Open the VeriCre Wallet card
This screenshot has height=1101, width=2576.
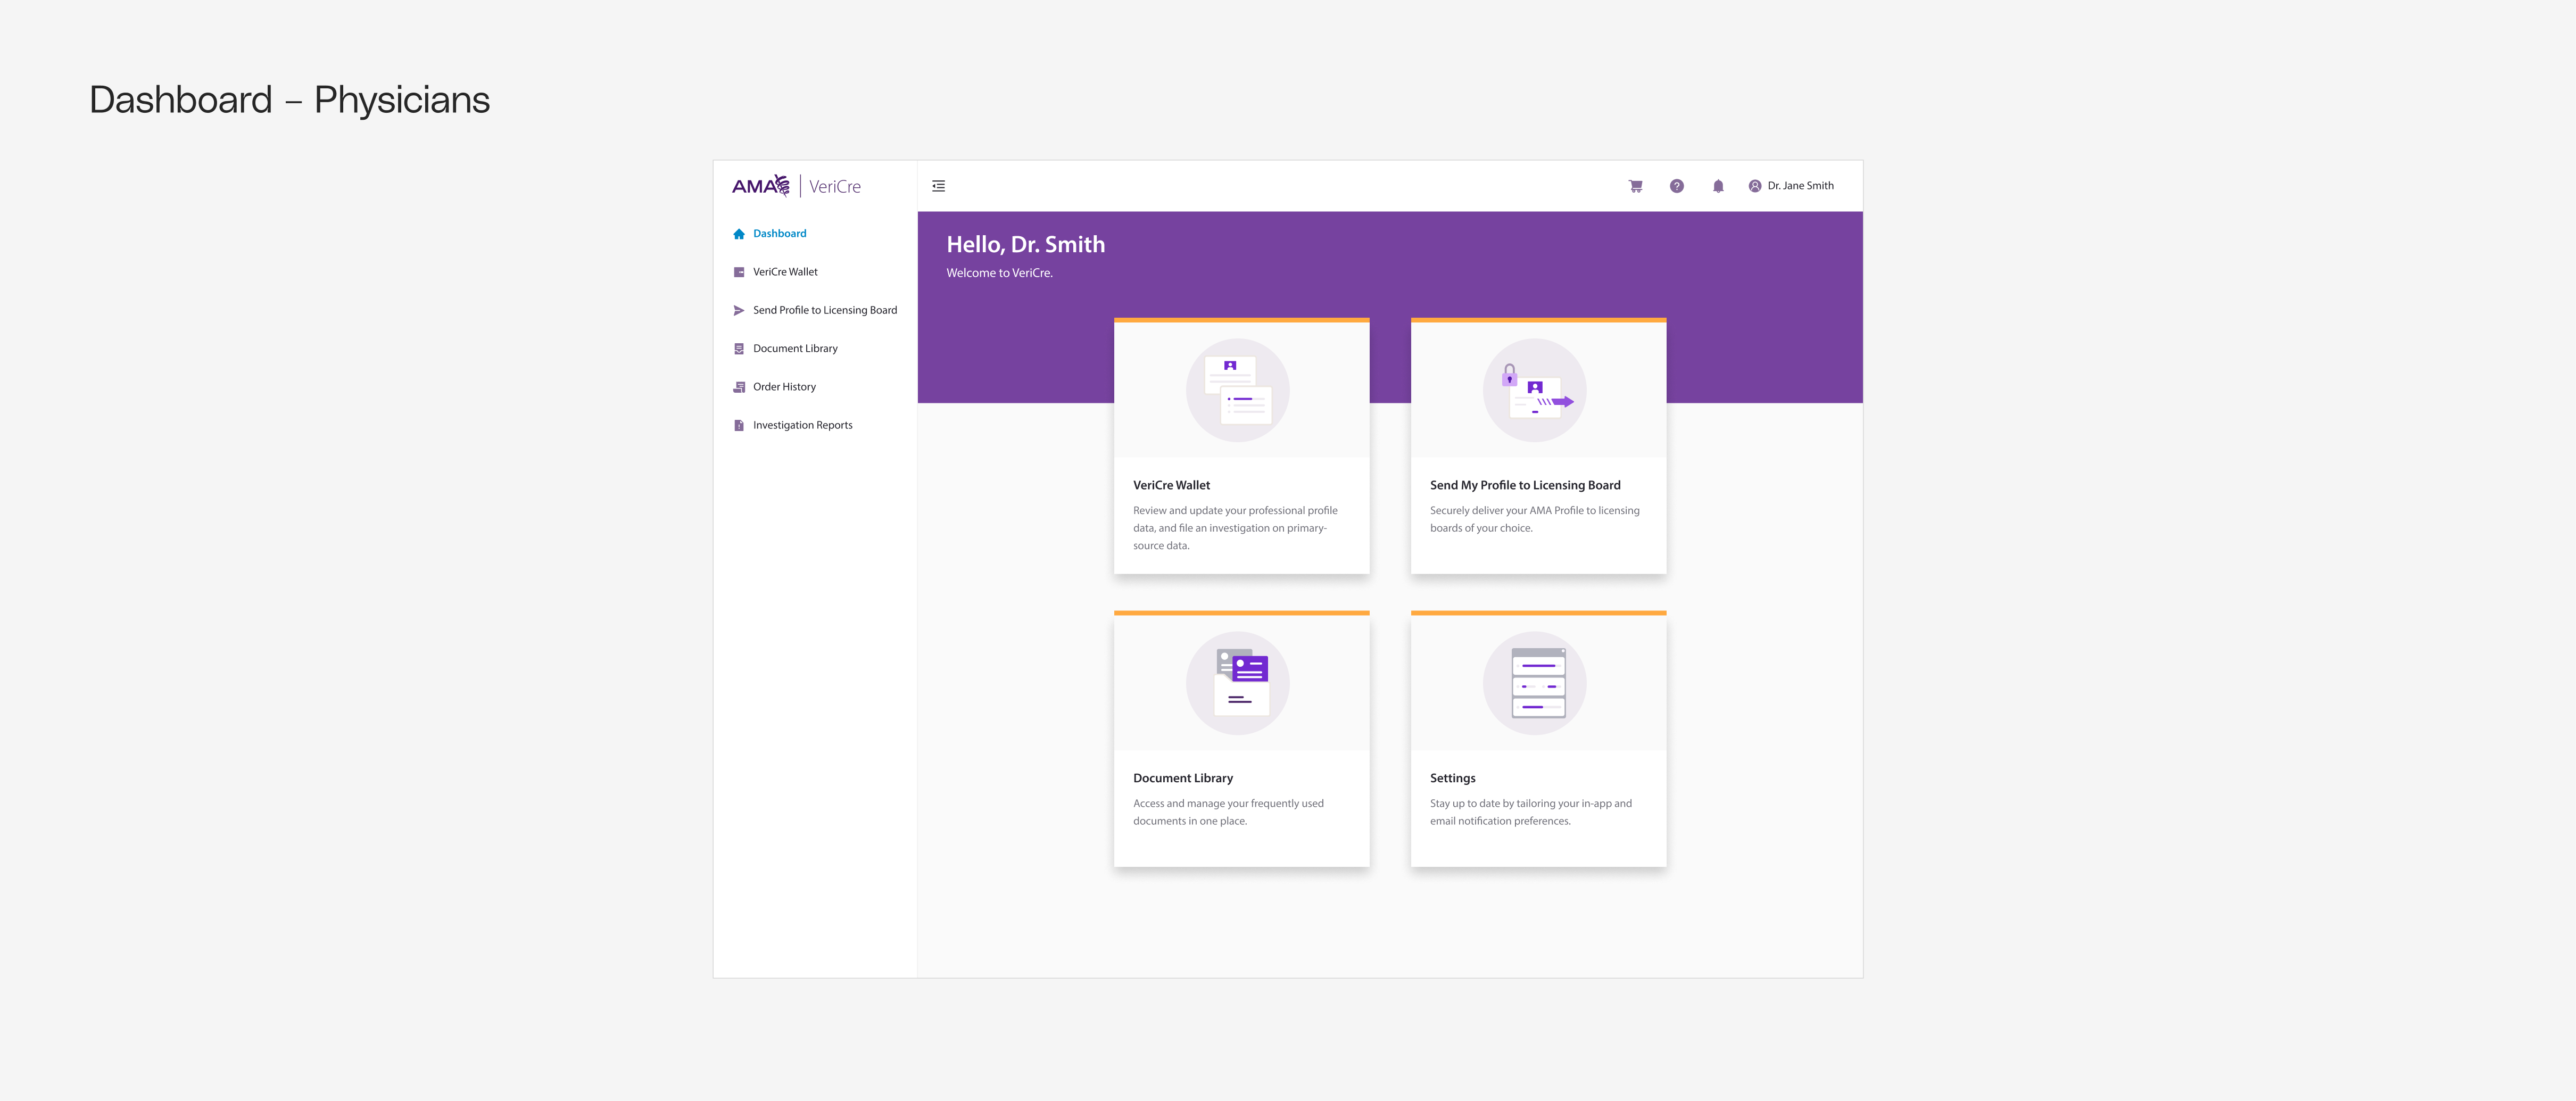[x=1241, y=446]
